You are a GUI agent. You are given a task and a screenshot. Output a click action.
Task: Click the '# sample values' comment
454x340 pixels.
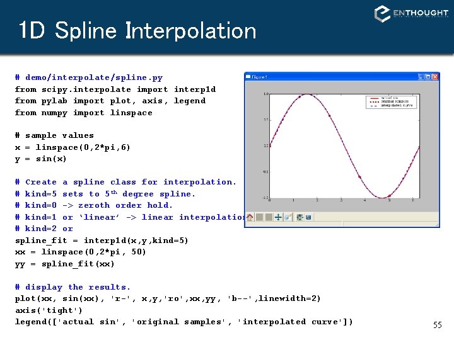tap(54, 135)
